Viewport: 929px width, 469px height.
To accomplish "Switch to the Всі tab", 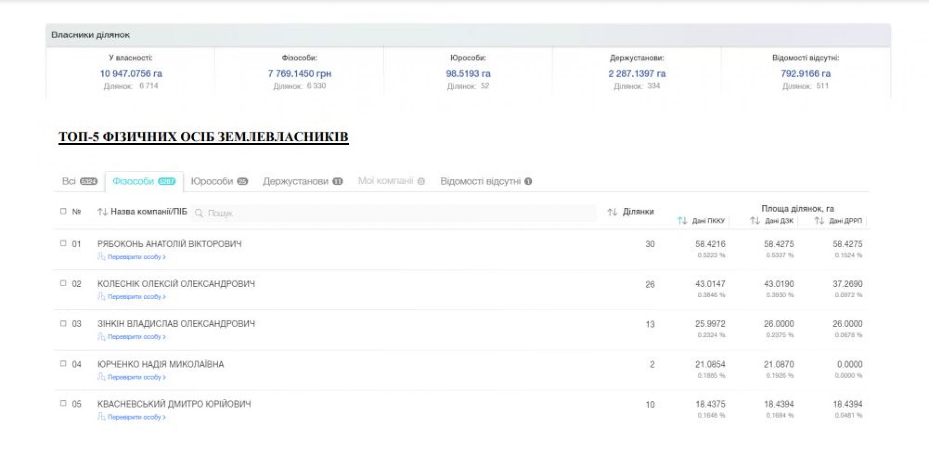I will pos(79,182).
